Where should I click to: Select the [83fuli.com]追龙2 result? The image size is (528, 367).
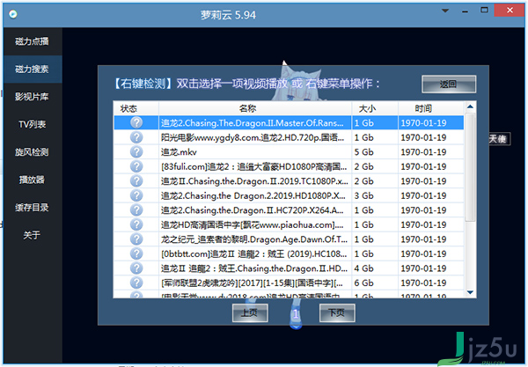tap(289, 166)
